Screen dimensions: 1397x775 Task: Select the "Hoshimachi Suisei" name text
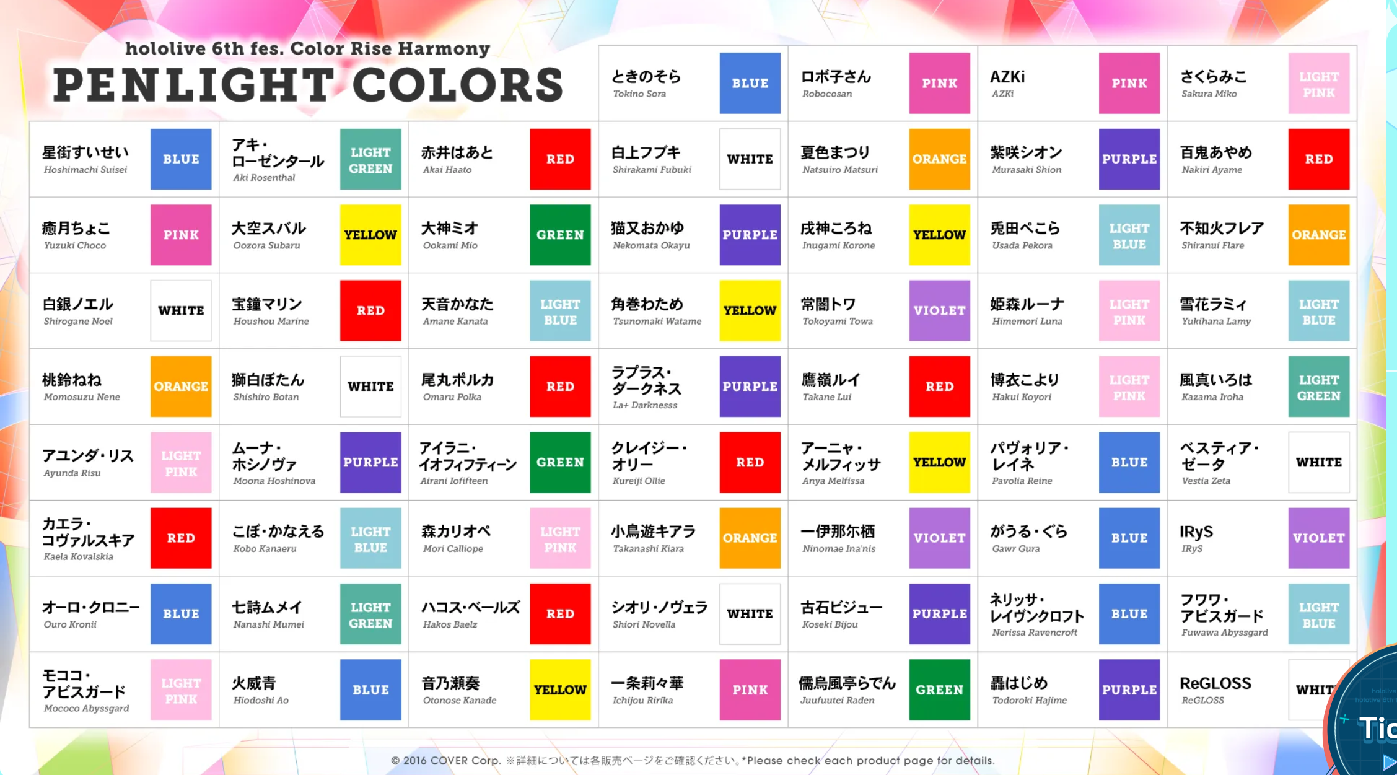click(85, 170)
